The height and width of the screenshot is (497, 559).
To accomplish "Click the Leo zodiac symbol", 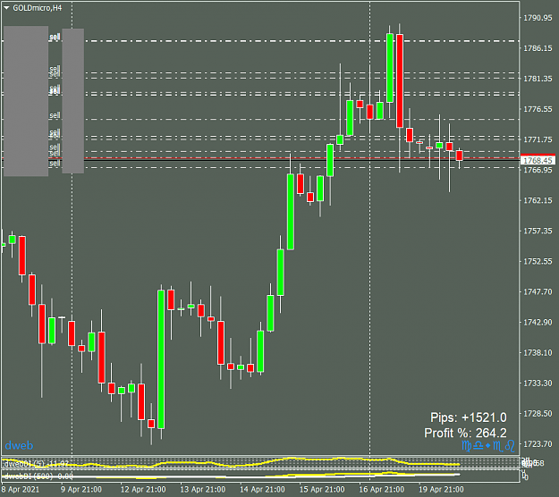I will (510, 446).
